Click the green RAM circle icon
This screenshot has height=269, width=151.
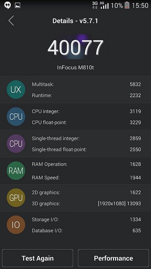(16, 171)
